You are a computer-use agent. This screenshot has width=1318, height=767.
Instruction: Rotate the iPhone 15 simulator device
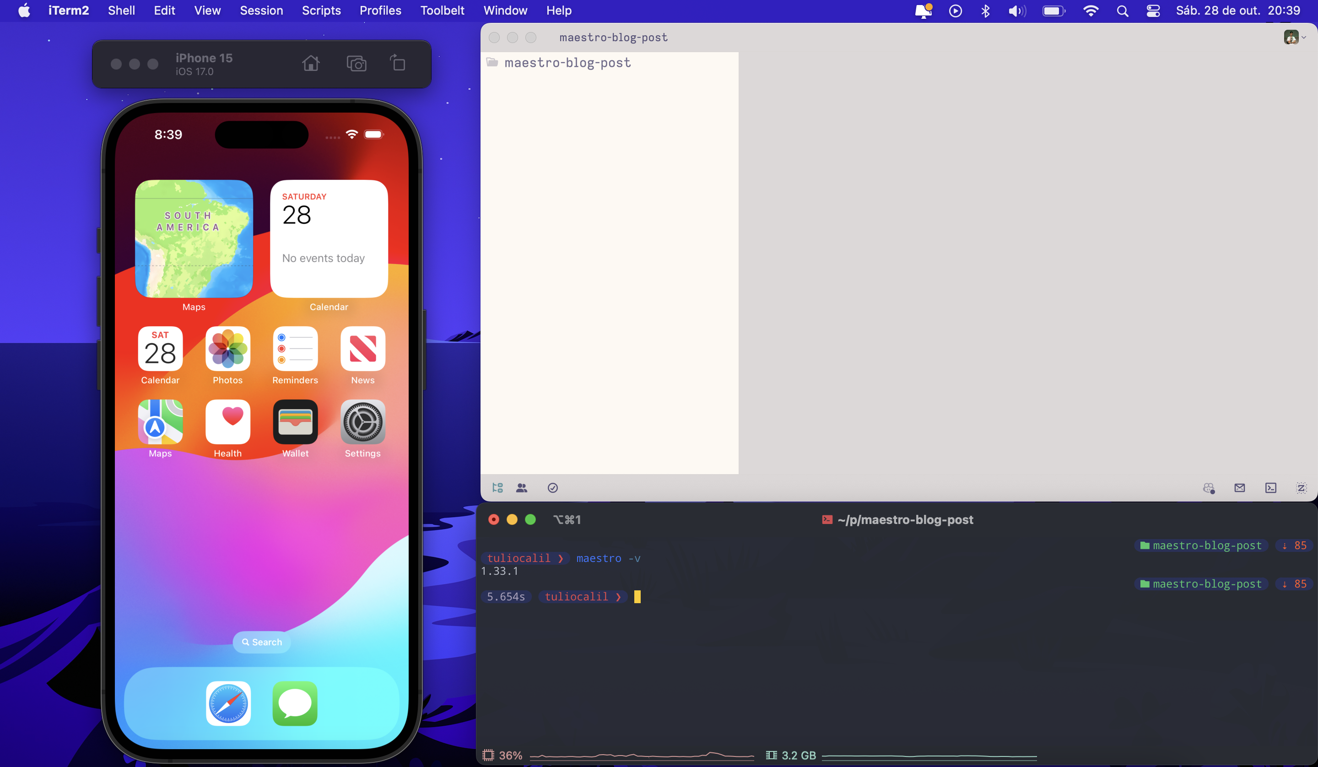point(398,63)
